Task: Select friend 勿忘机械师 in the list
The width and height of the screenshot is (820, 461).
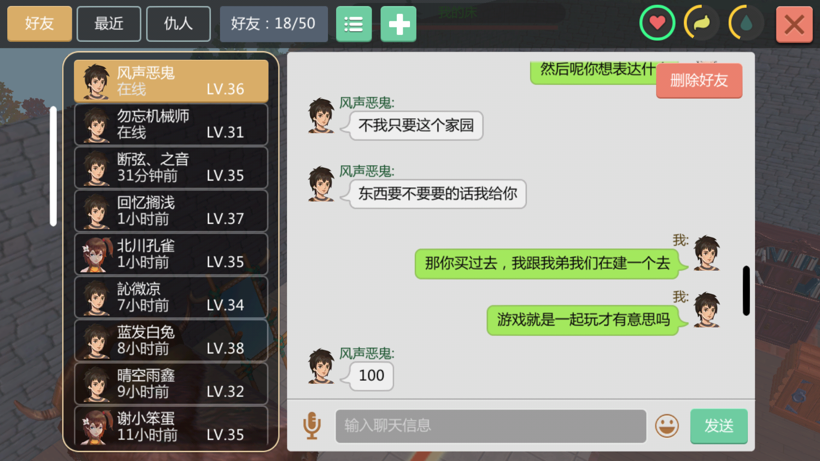Action: click(171, 125)
